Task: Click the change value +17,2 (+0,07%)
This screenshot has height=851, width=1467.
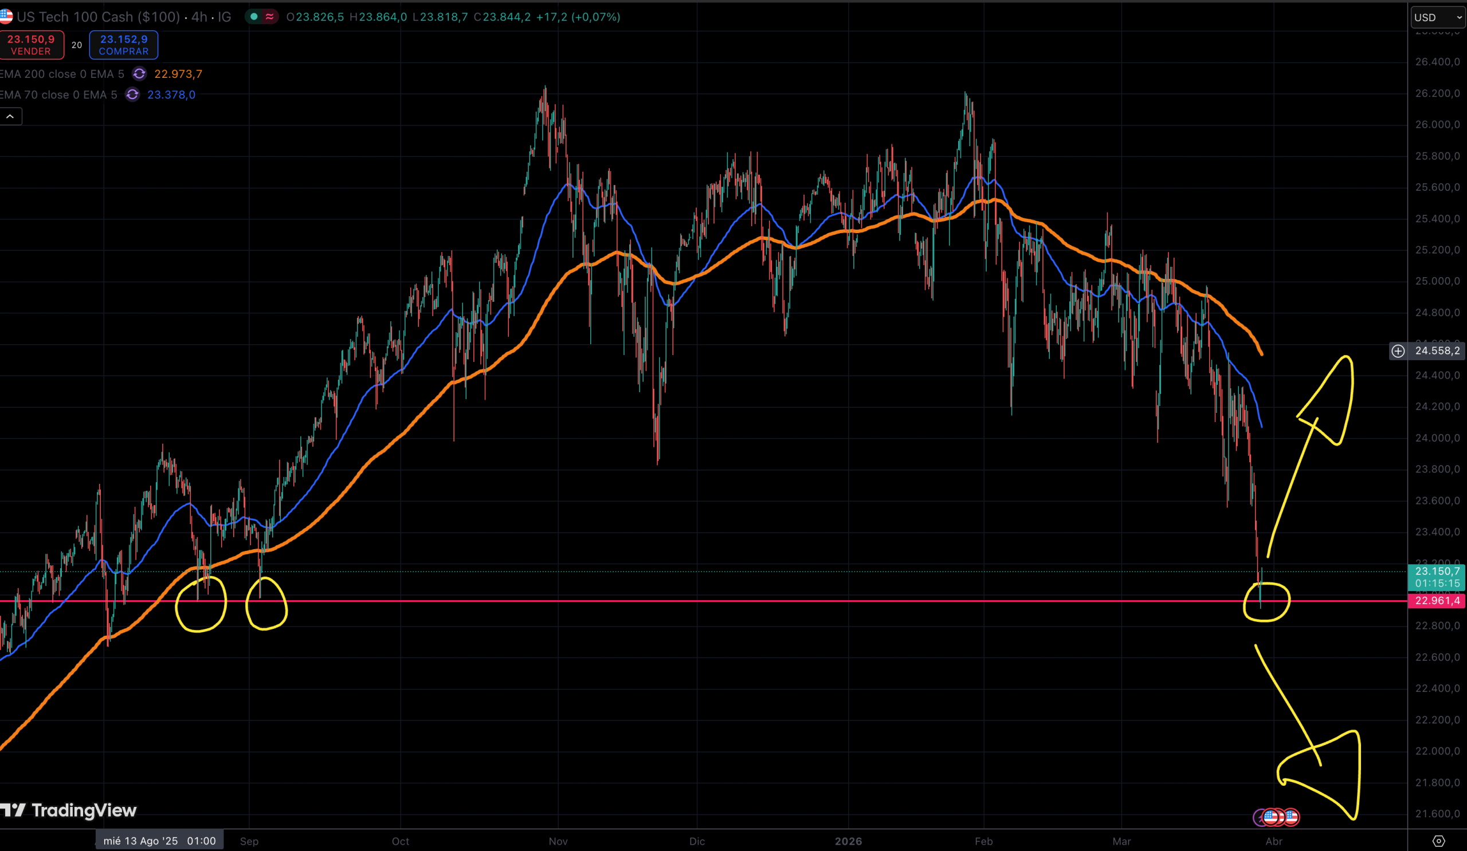Action: point(578,17)
